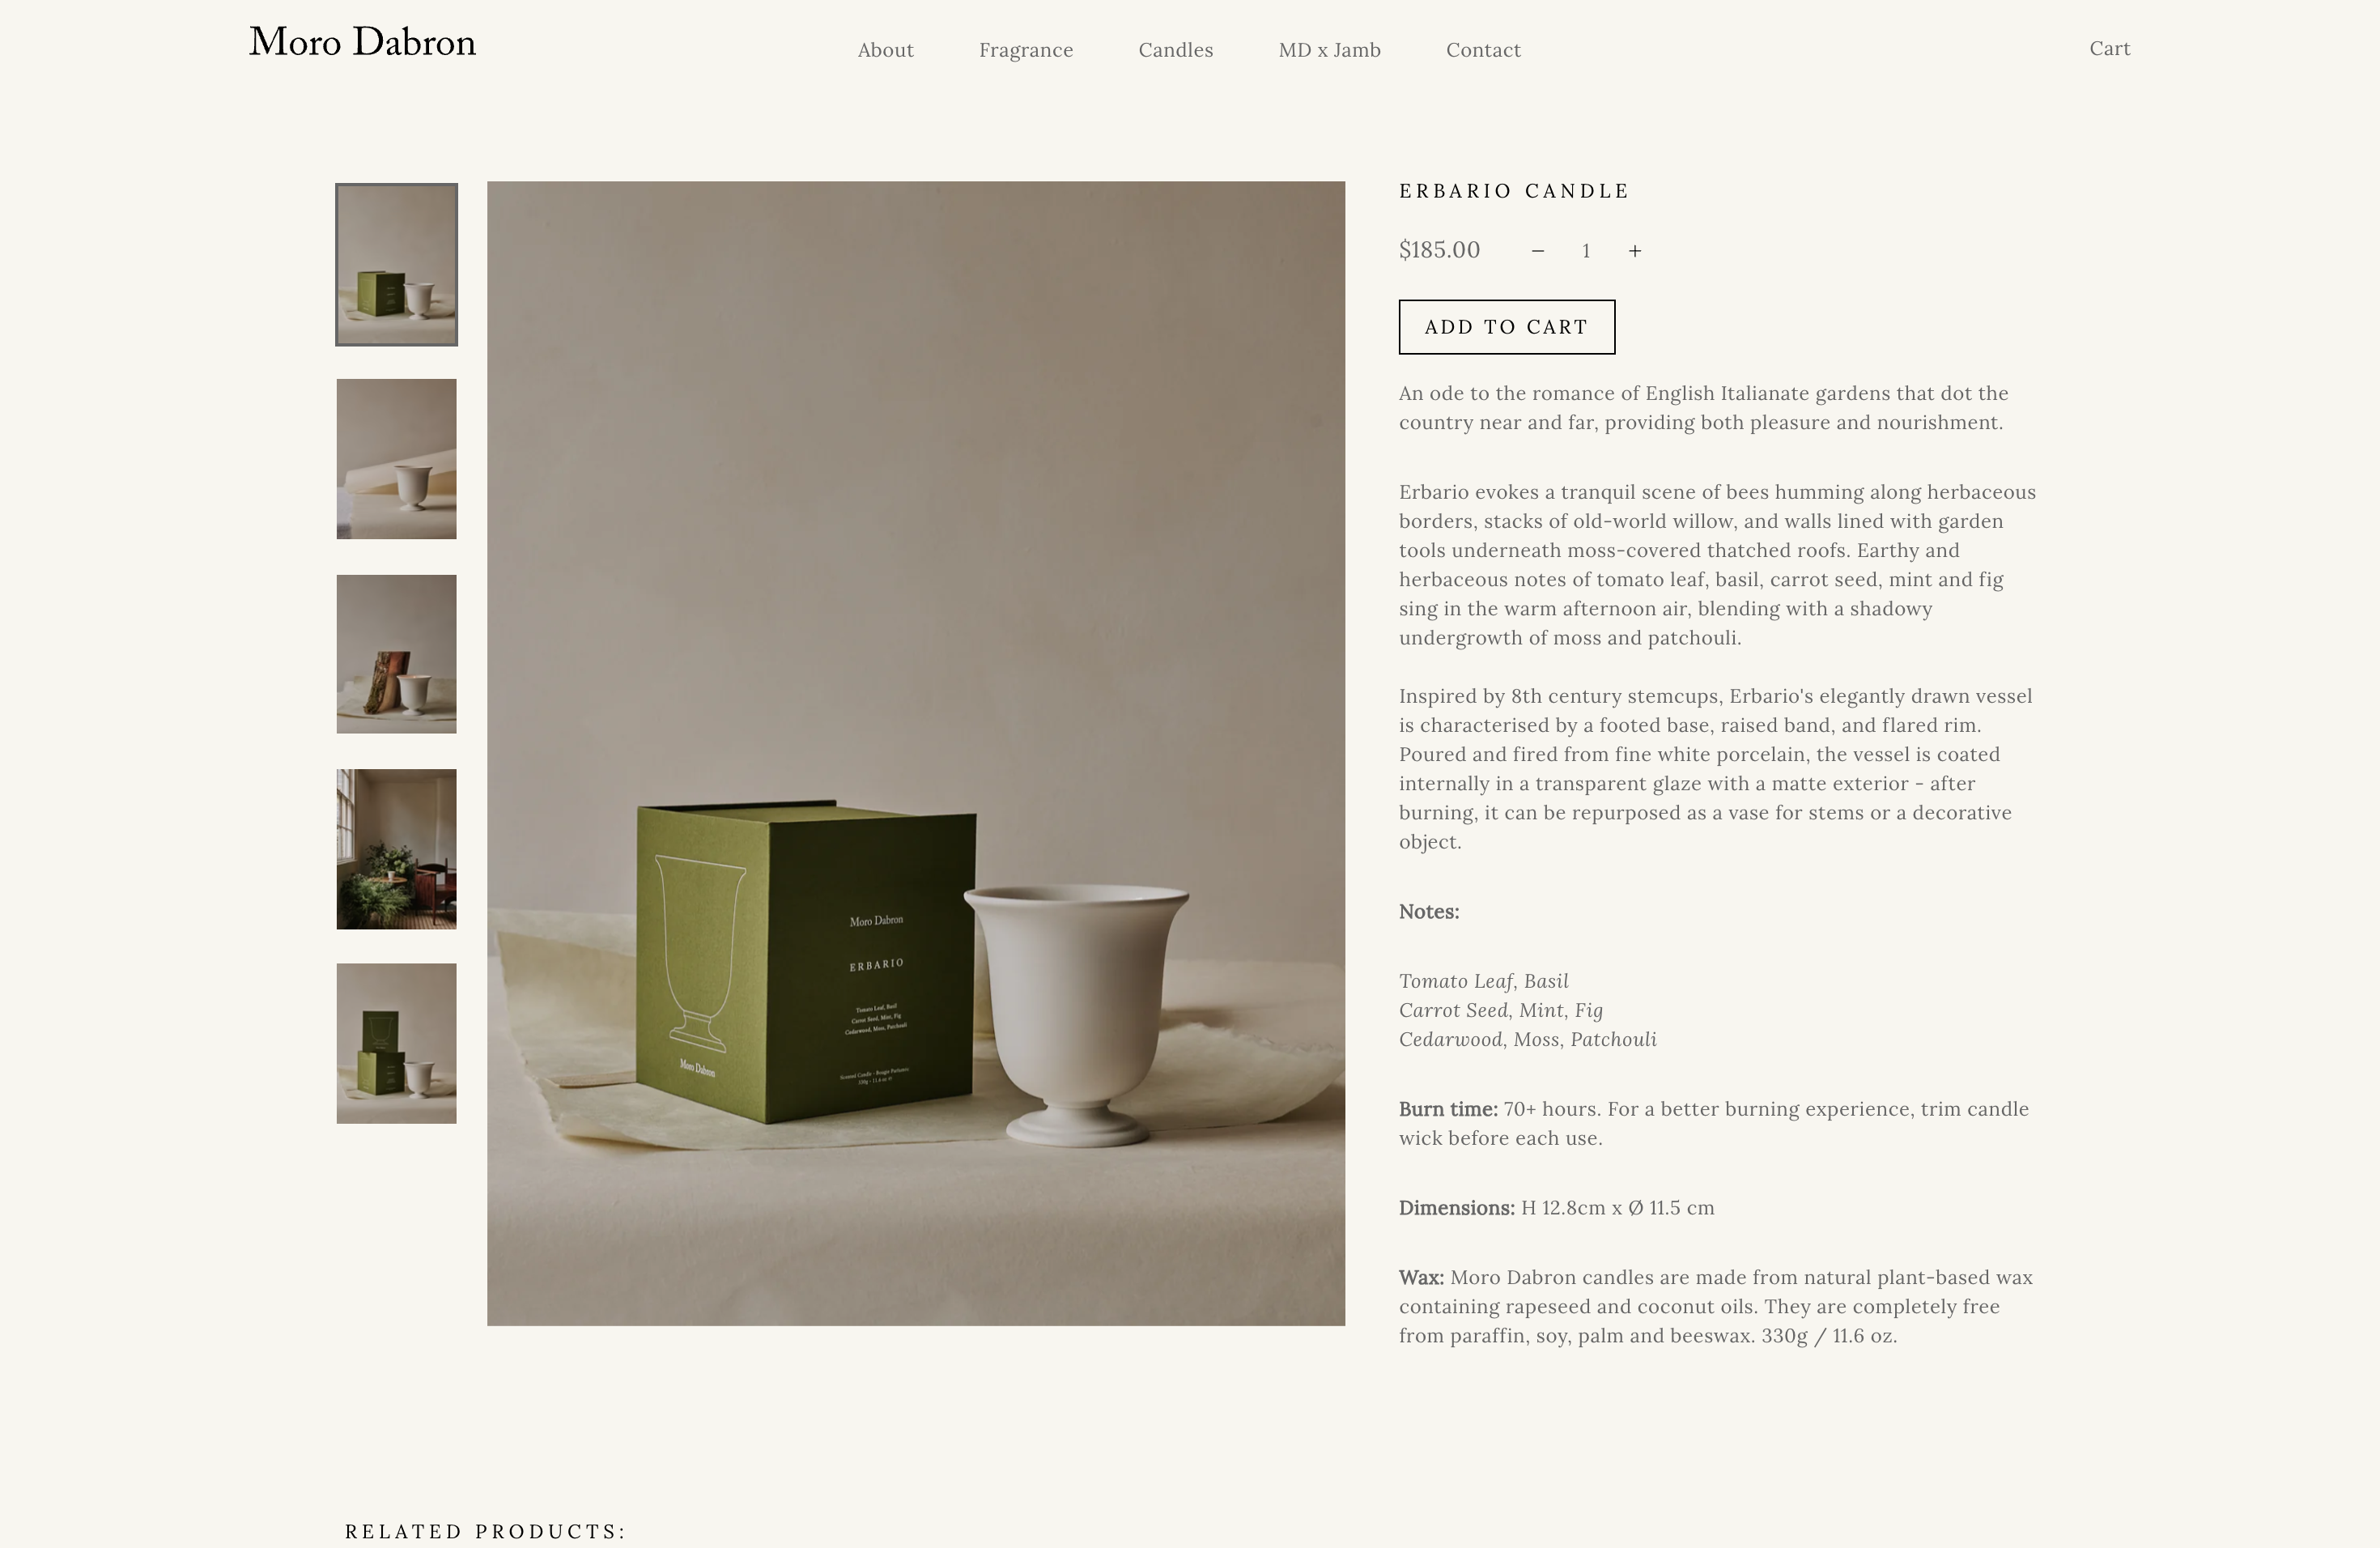The image size is (2380, 1548).
Task: Open the Candles menu item
Action: coord(1175,50)
